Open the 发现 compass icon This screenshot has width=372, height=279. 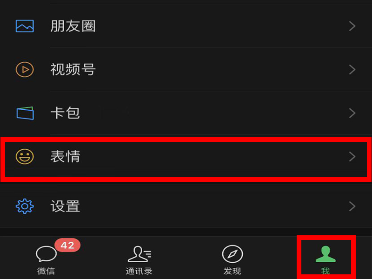point(232,254)
